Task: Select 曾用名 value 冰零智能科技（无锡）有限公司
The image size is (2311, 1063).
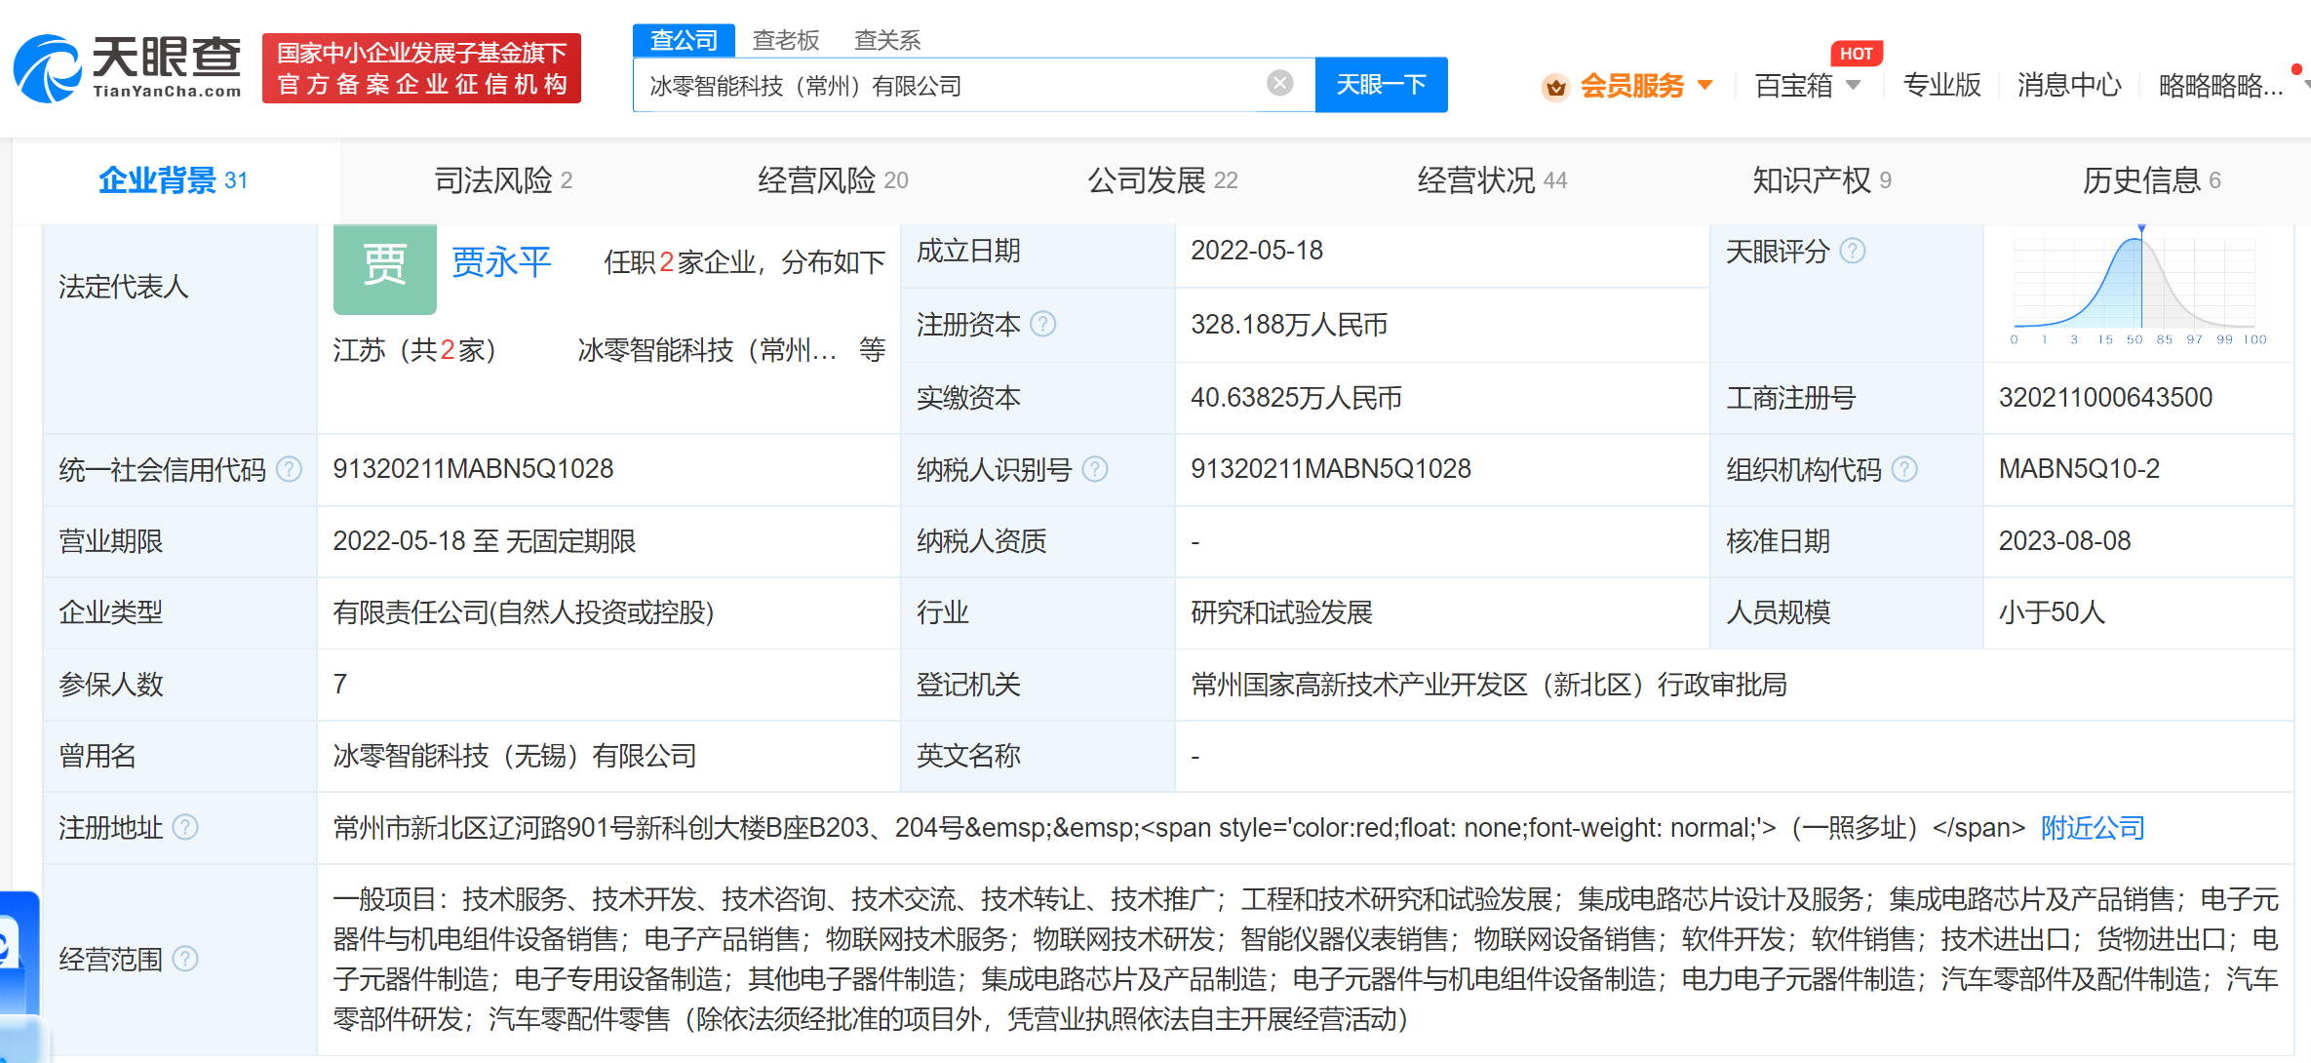Action: [x=515, y=756]
